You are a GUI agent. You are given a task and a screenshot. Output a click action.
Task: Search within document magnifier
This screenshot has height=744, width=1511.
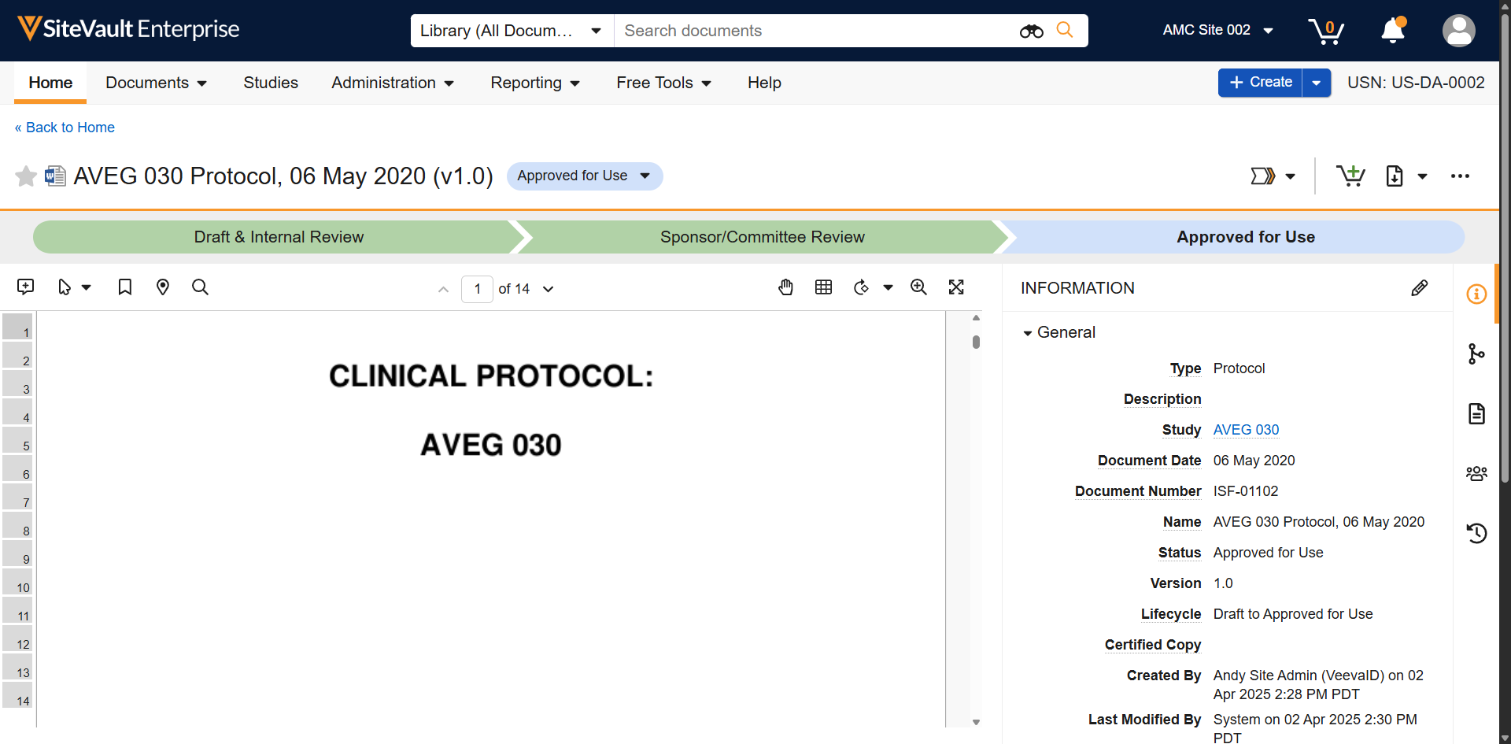point(200,287)
